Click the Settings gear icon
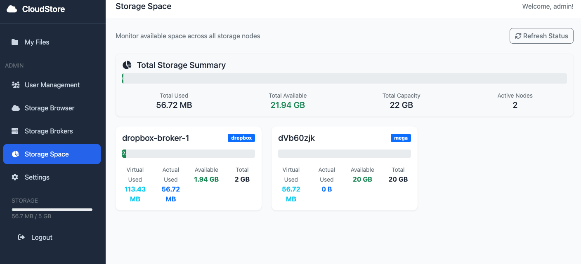Image resolution: width=581 pixels, height=264 pixels. 15,177
